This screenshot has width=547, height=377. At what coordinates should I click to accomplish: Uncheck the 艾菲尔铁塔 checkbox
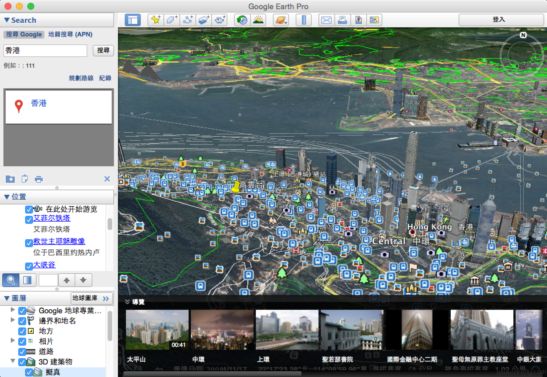point(29,220)
